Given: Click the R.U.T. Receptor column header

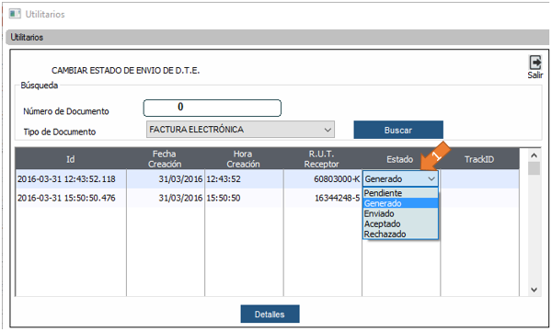Looking at the screenshot, I should click(322, 159).
